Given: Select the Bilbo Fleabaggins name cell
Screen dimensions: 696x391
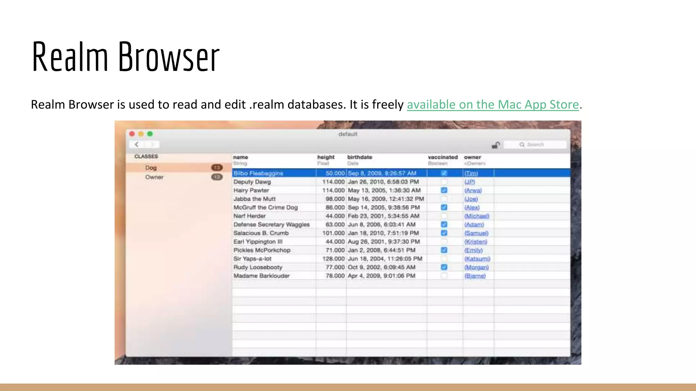Looking at the screenshot, I should click(274, 173).
